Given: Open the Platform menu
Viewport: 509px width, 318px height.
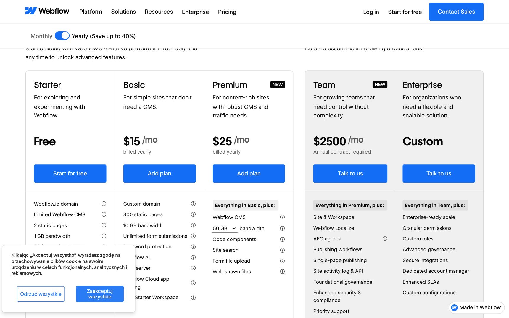Looking at the screenshot, I should tap(91, 12).
